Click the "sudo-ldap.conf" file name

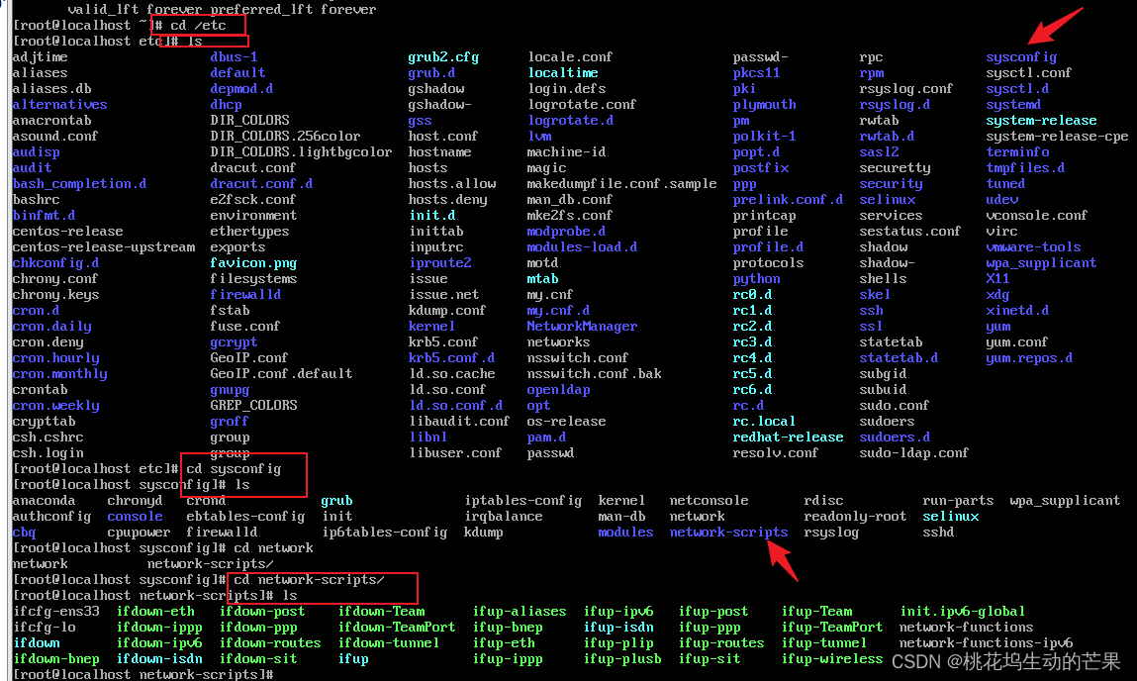click(914, 453)
